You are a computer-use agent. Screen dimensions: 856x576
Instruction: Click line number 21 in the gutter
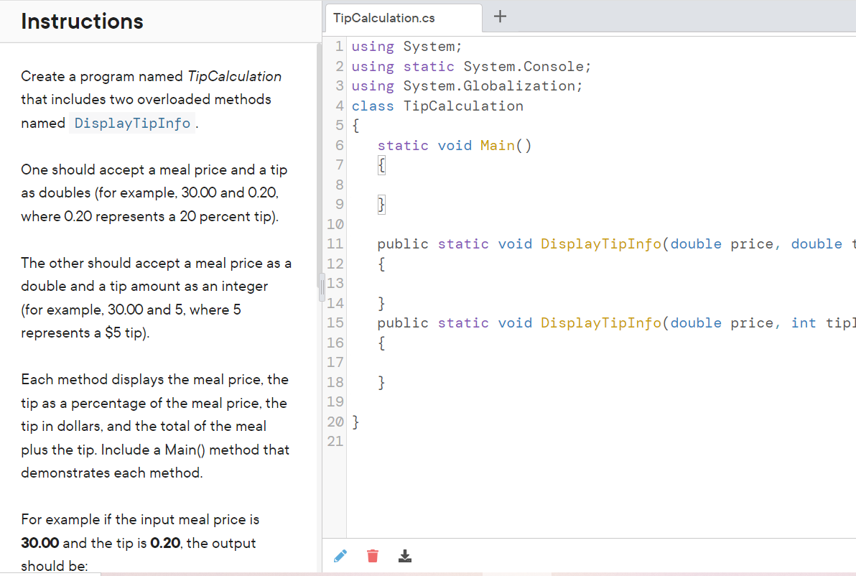[335, 441]
